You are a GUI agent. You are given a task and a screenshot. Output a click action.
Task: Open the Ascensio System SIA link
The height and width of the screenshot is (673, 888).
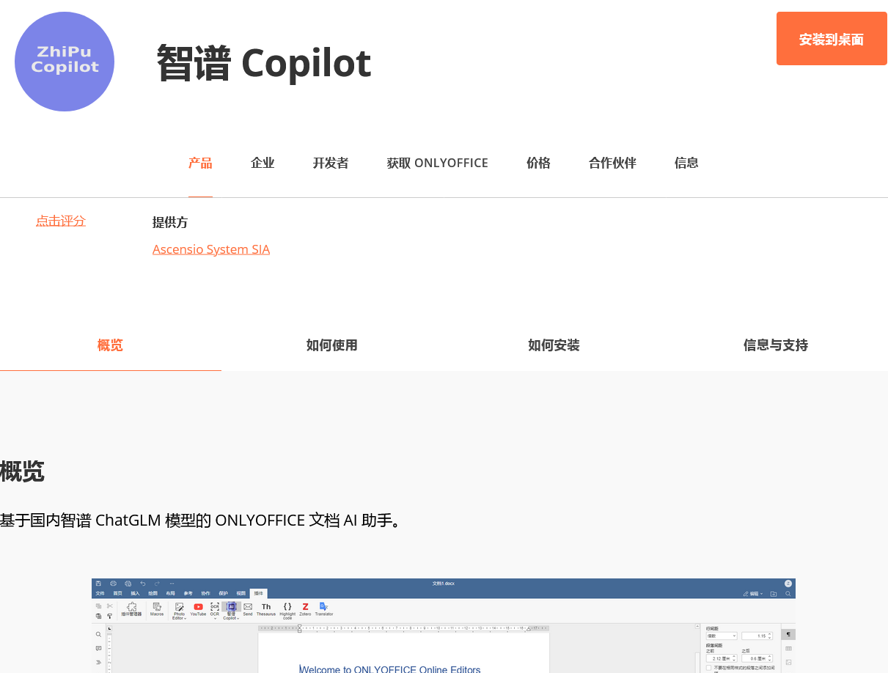211,249
